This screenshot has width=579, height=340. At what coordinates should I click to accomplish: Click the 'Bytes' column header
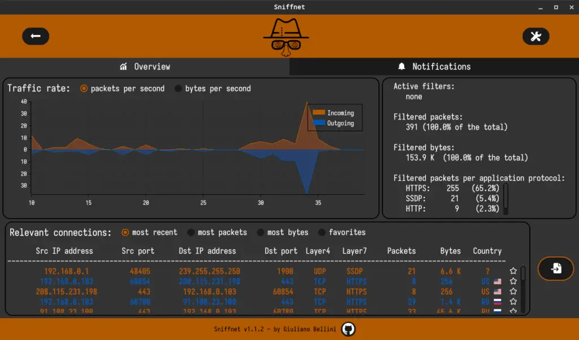pyautogui.click(x=451, y=251)
